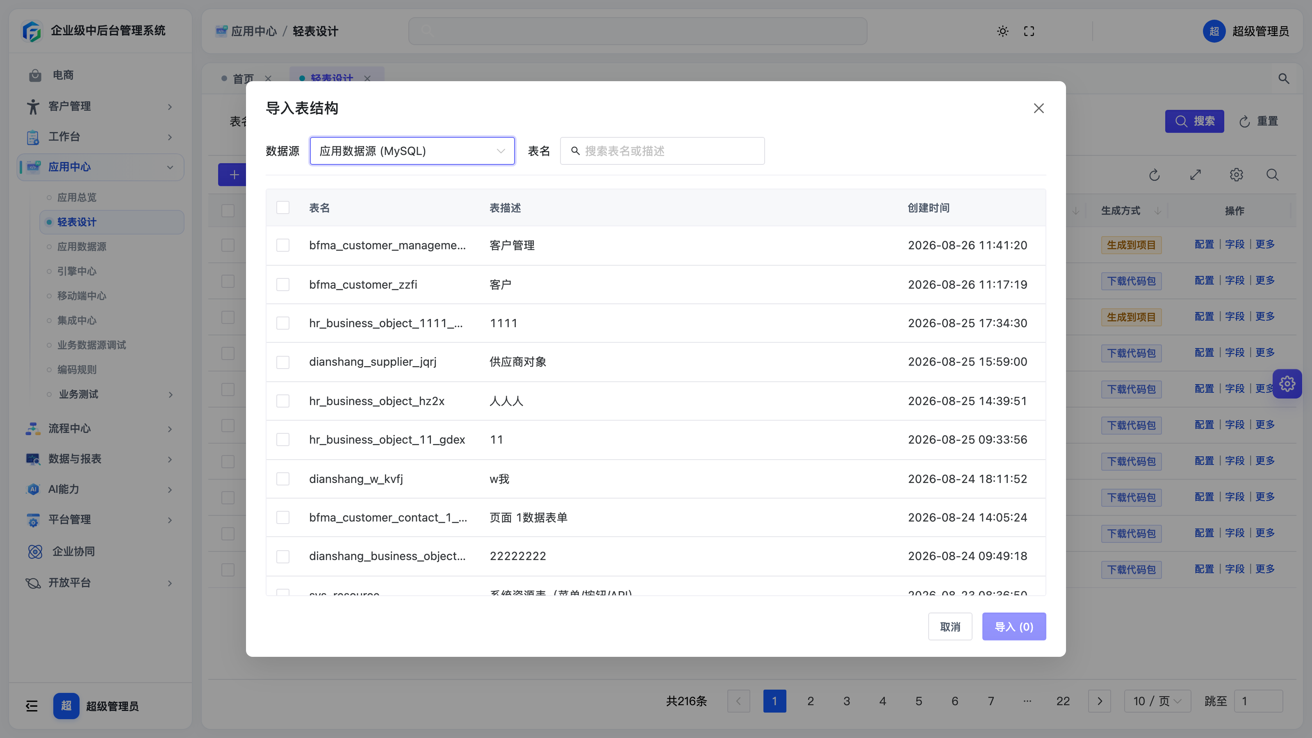Check the bfma_customer_zzfi row checkbox

pos(282,284)
